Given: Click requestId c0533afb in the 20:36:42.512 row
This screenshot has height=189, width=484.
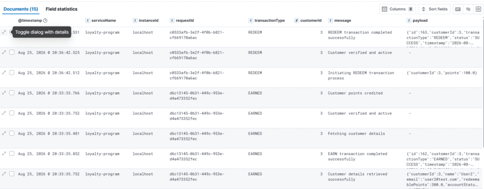Looking at the screenshot, I should [197, 76].
